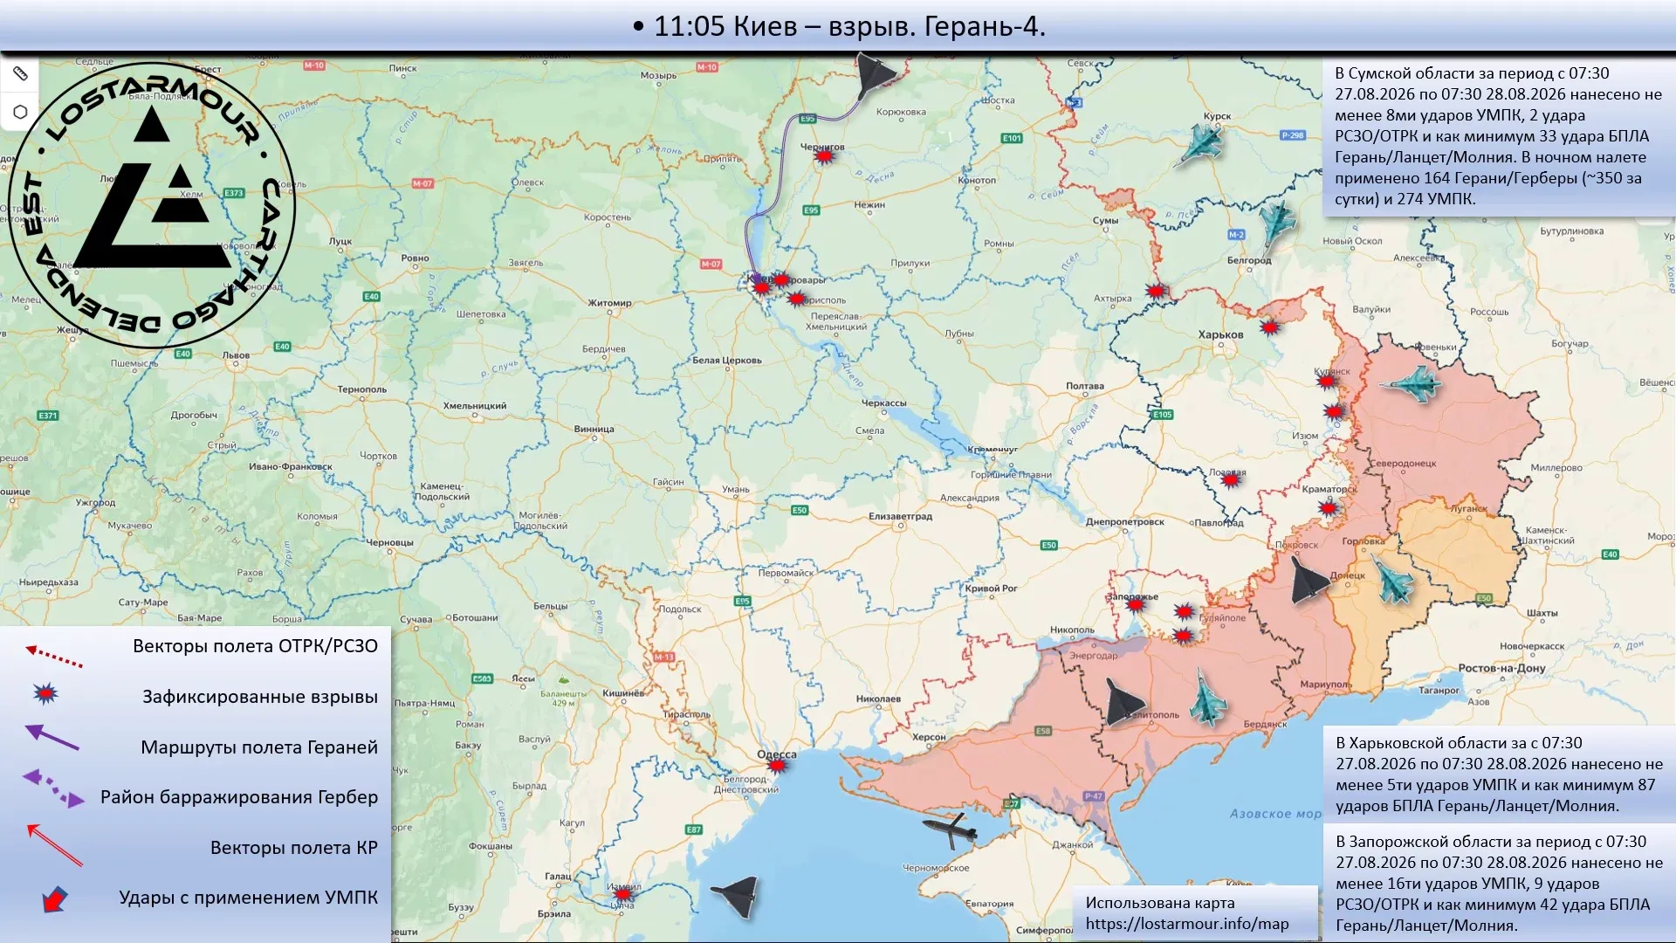Click the 'В Запорожской области' report text box
This screenshot has width=1676, height=943.
pyautogui.click(x=1500, y=883)
